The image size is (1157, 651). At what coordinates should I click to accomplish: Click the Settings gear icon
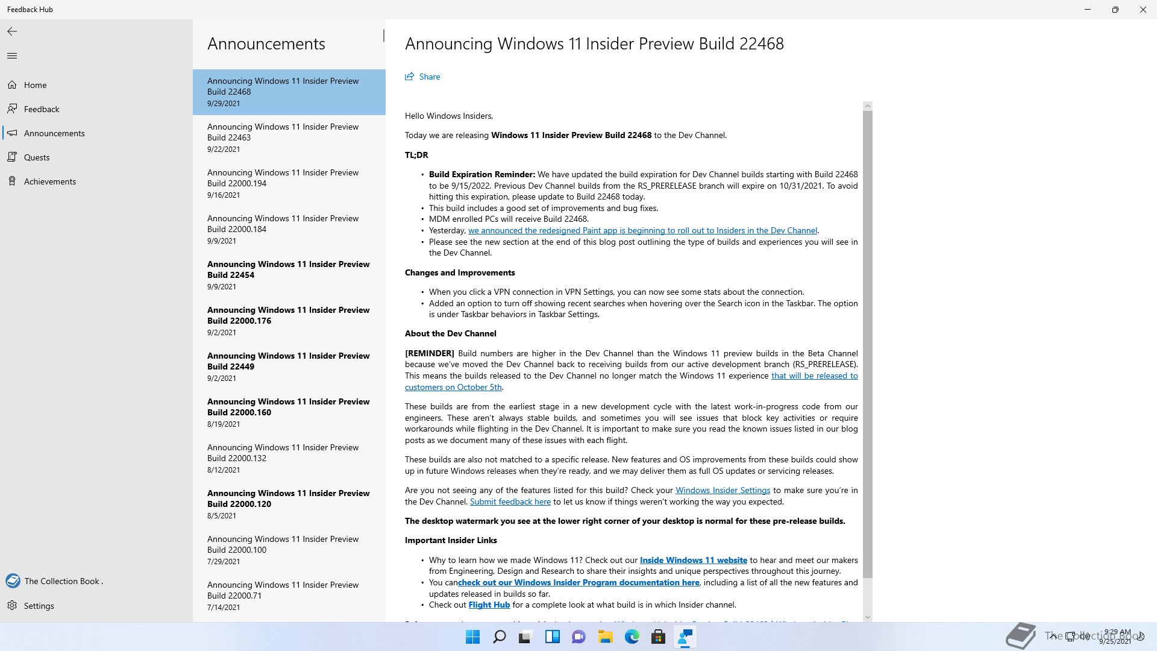(12, 606)
